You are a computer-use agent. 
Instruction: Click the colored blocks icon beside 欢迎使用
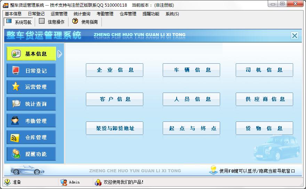pyautogui.click(x=98, y=182)
